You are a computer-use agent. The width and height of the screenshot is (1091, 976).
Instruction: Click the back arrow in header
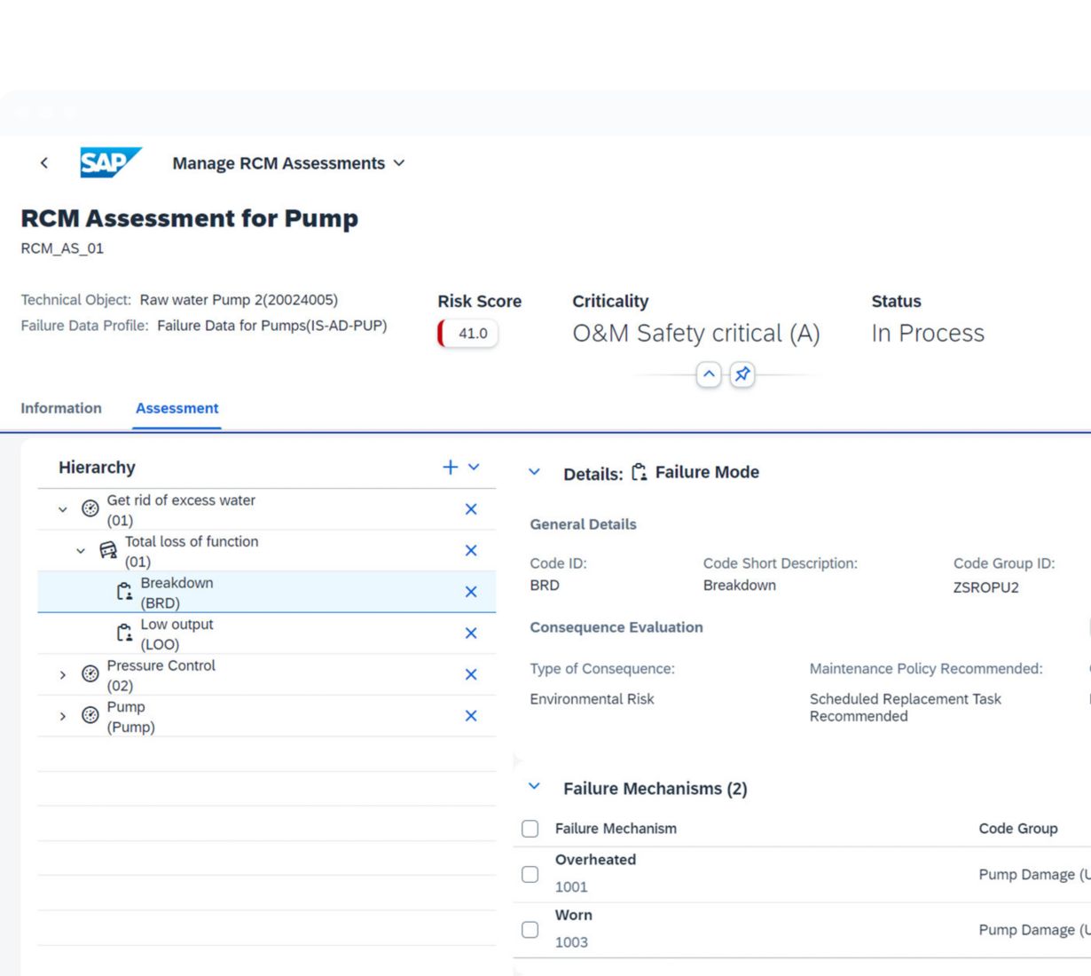[x=43, y=162]
